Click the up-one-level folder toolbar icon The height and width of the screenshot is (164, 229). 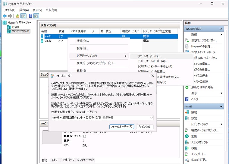coord(17,16)
